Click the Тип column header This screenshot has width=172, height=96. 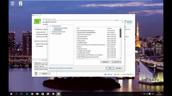click(78, 28)
